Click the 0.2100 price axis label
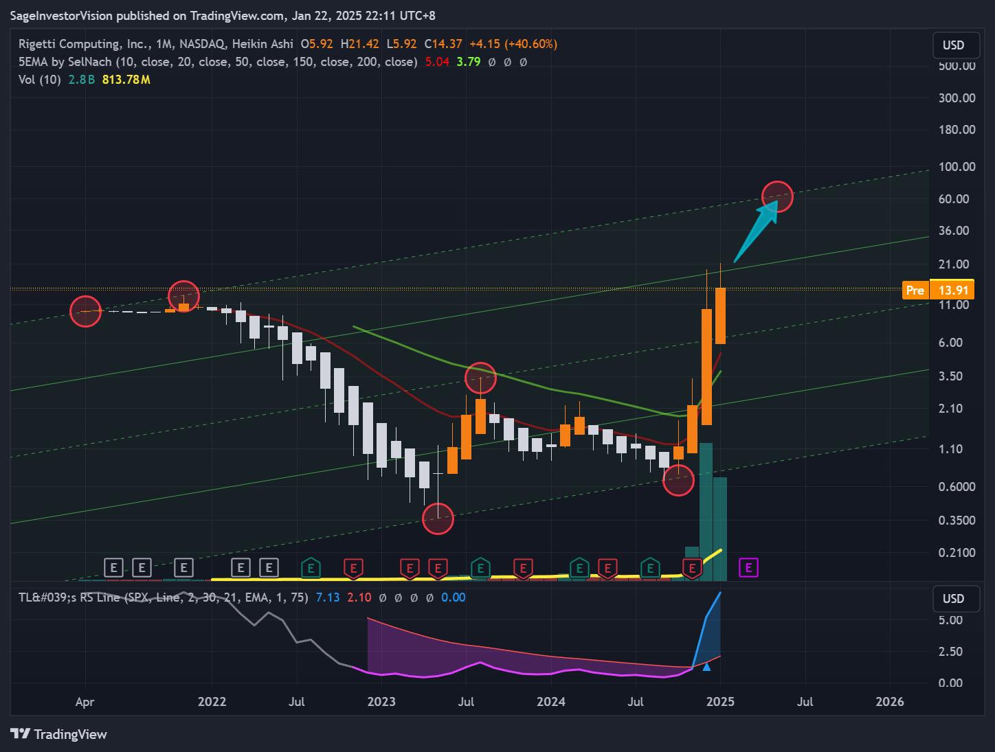Image resolution: width=995 pixels, height=752 pixels. (x=957, y=553)
